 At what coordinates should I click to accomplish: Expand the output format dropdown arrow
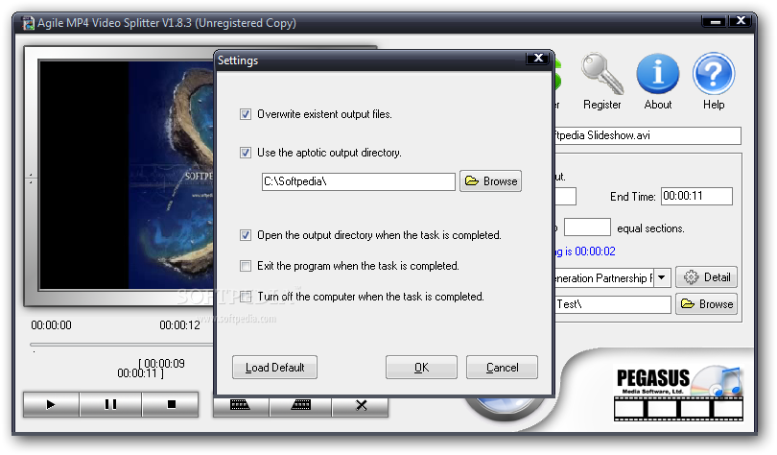pos(662,277)
